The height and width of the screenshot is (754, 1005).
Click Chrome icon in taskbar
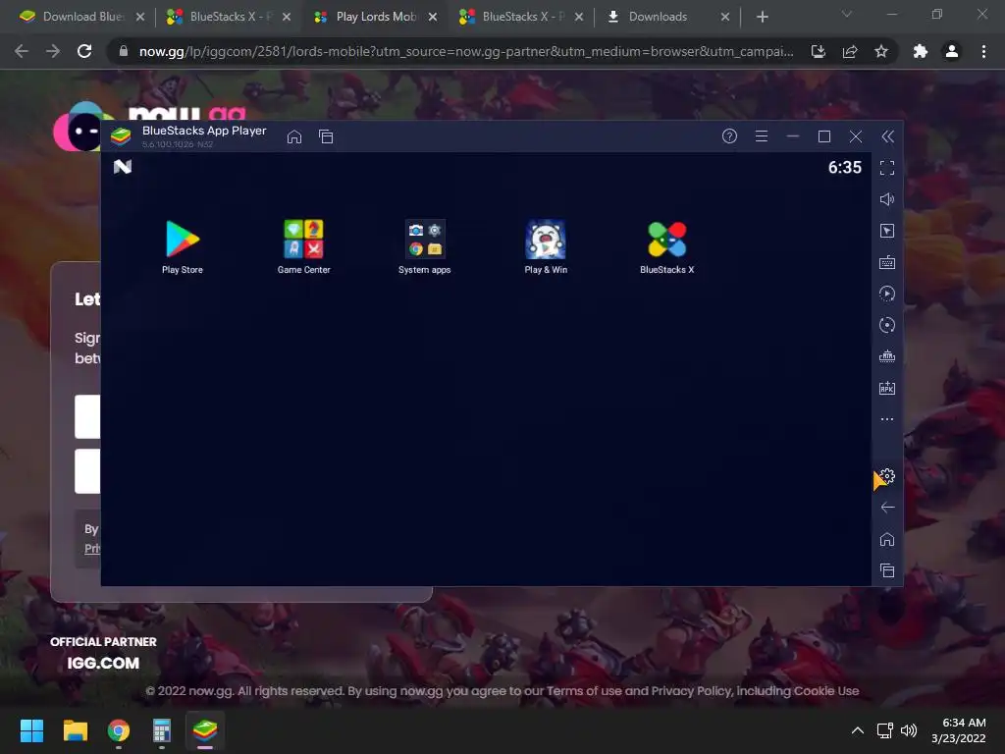[x=119, y=730]
